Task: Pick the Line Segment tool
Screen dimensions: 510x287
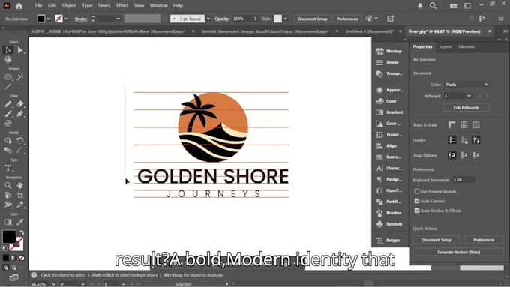Action: [x=8, y=86]
